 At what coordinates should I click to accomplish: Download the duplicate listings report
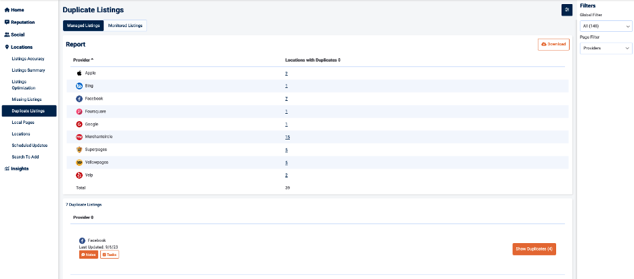pos(553,44)
